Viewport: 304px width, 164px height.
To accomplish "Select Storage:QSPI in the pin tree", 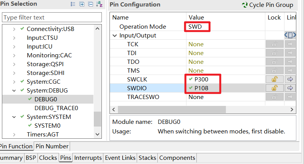I will point(45,64).
